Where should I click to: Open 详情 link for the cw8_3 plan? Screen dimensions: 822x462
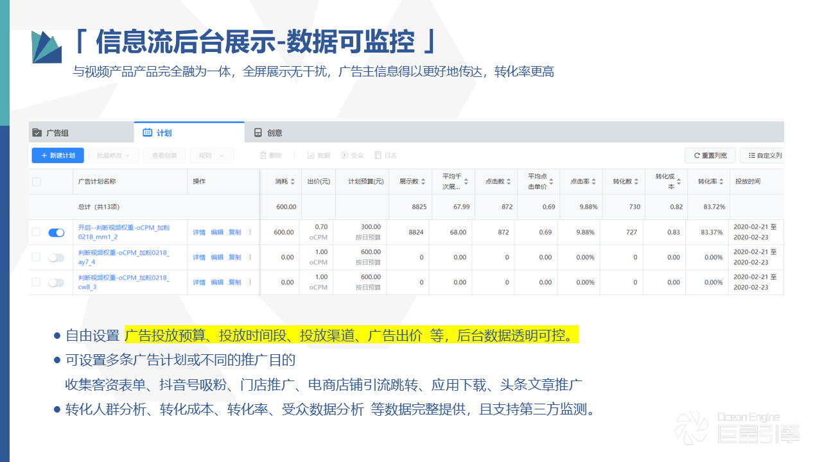(x=199, y=282)
